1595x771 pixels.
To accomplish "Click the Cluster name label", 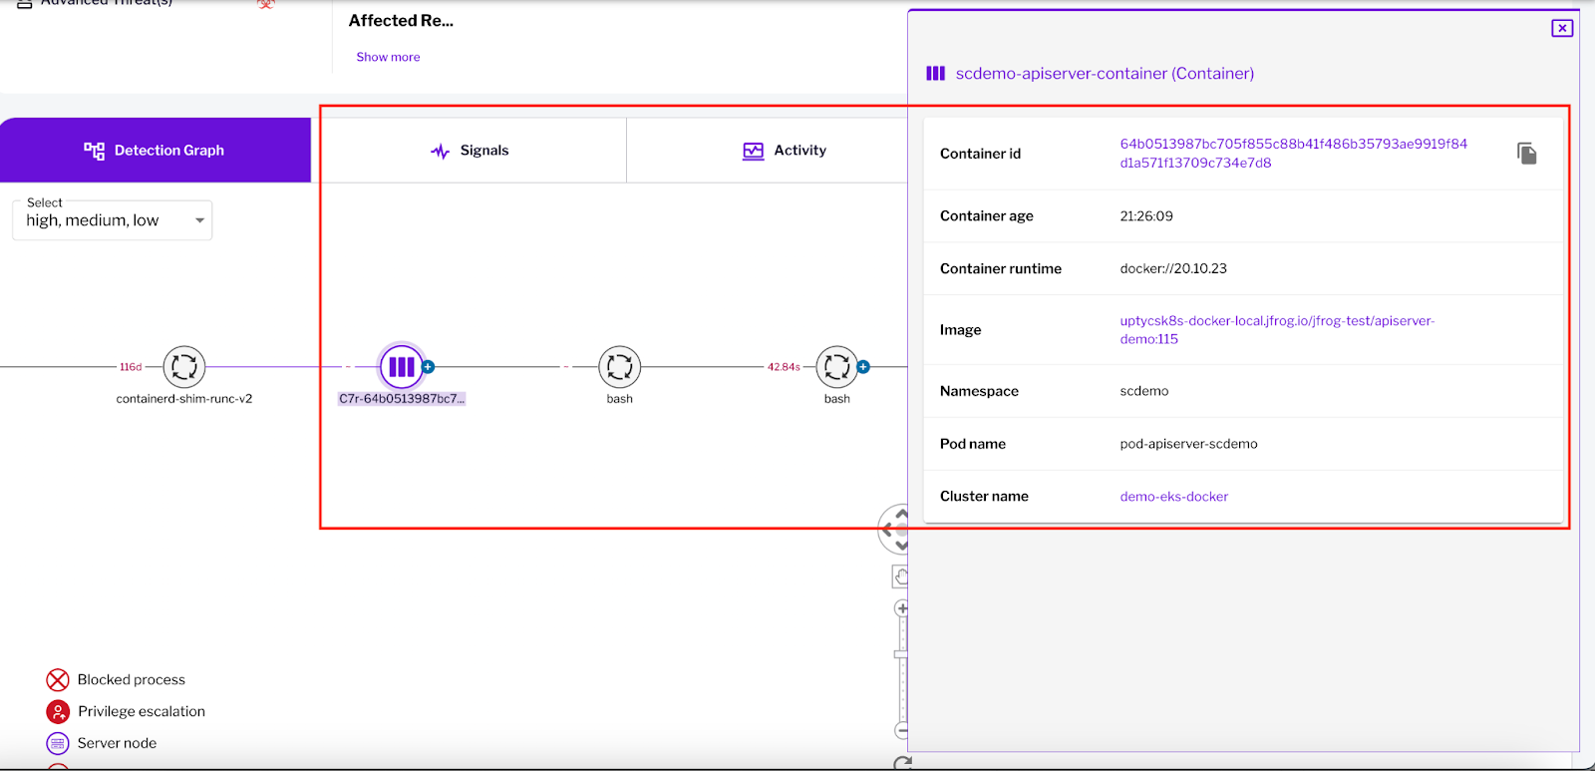I will point(984,497).
